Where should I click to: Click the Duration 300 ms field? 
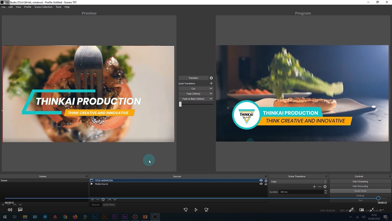(301, 192)
